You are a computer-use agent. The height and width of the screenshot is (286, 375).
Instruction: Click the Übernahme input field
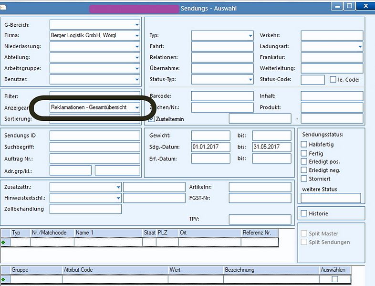tap(222, 68)
